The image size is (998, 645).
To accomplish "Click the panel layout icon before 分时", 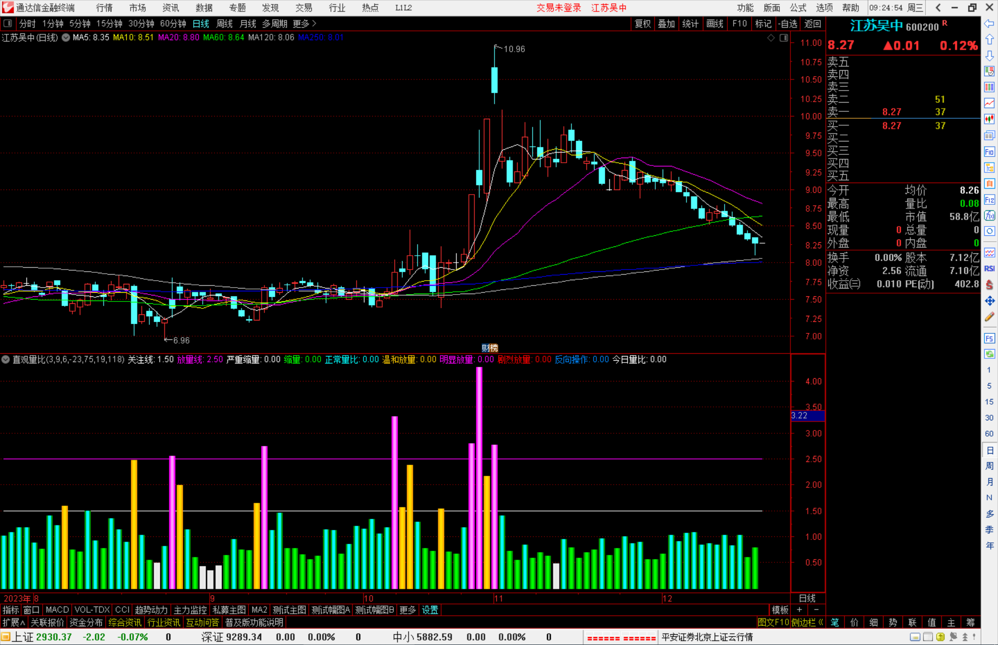I will (x=7, y=24).
